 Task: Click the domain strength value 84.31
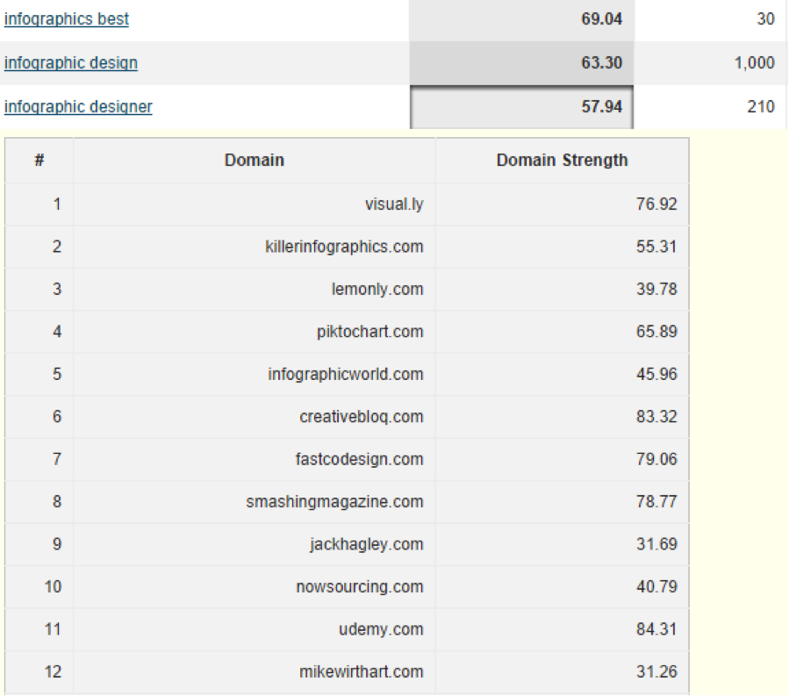[x=656, y=629]
